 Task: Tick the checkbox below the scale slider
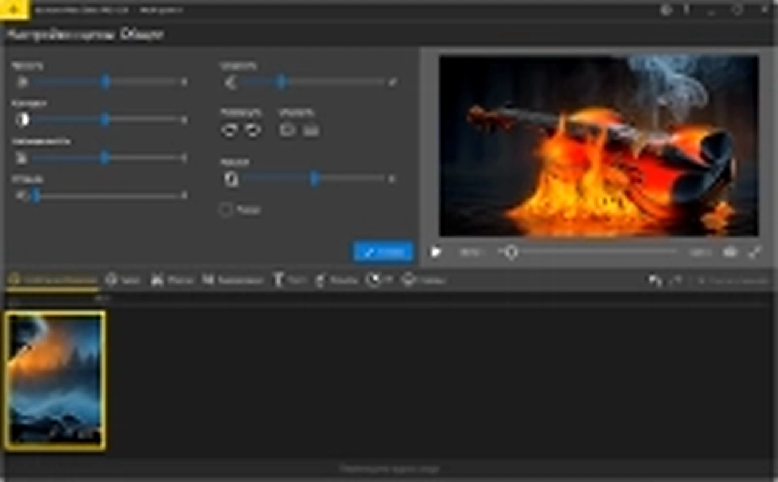point(226,209)
